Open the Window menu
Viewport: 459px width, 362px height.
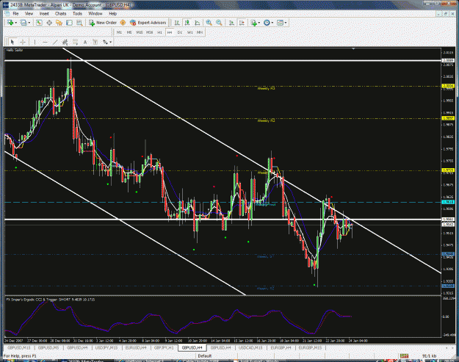[95, 14]
